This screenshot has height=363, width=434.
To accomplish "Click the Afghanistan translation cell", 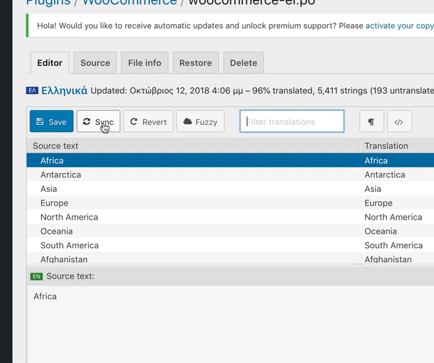I will pyautogui.click(x=398, y=258).
